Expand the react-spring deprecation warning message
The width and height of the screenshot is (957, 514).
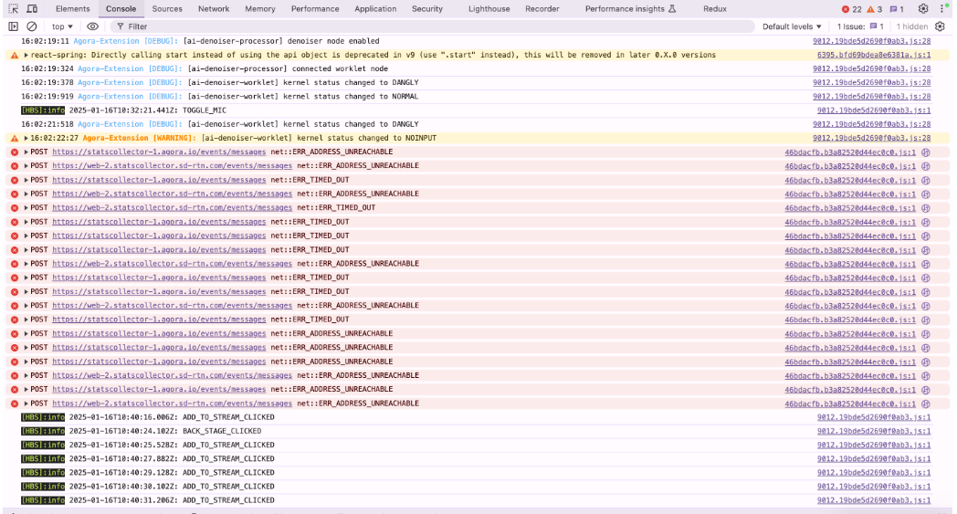coord(26,55)
